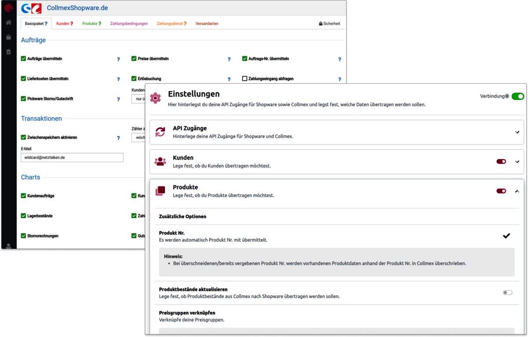This screenshot has height=337, width=528.
Task: Toggle the Lagerbestände chart checkbox
Action: [x=23, y=216]
